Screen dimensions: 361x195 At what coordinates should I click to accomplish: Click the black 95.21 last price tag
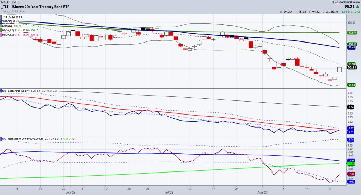click(352, 67)
